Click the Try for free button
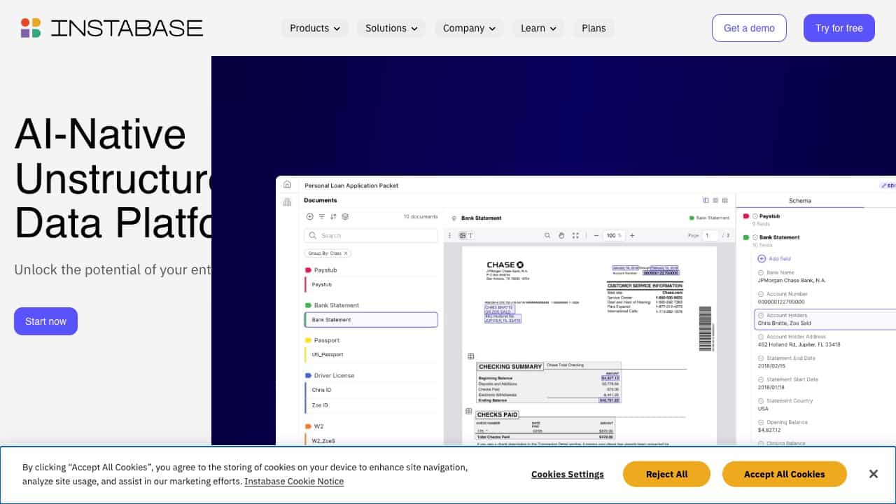Viewport: 896px width, 504px height. 839,28
